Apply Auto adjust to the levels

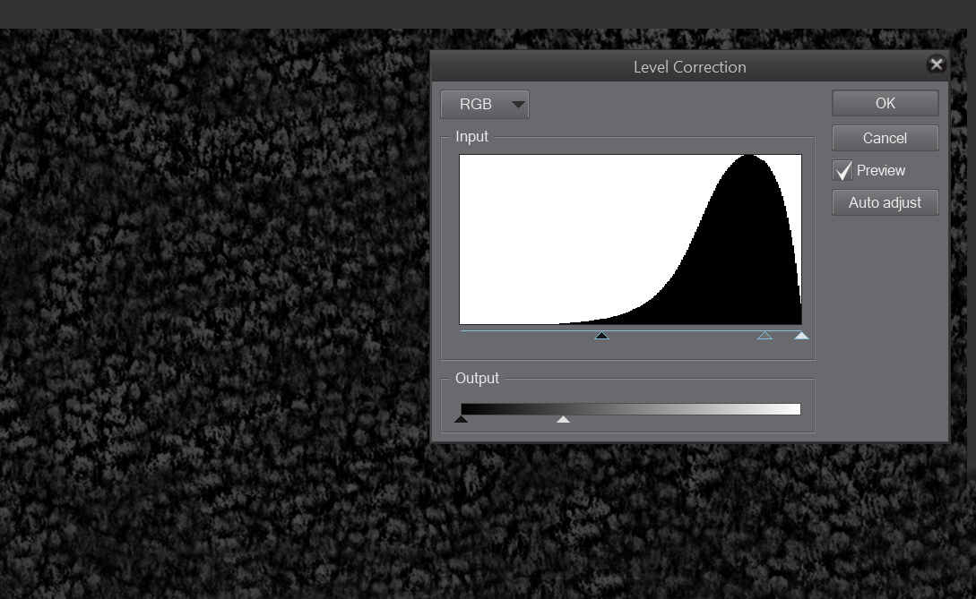pos(885,202)
